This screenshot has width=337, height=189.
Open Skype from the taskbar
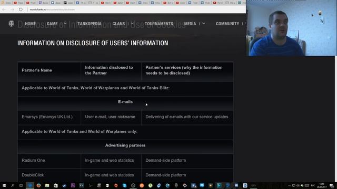coord(124,185)
